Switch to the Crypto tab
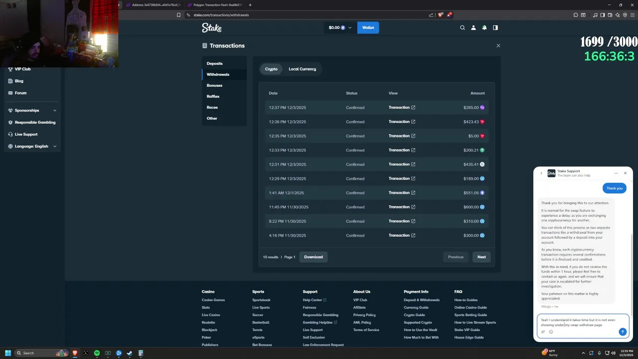The width and height of the screenshot is (638, 359). pos(271,69)
